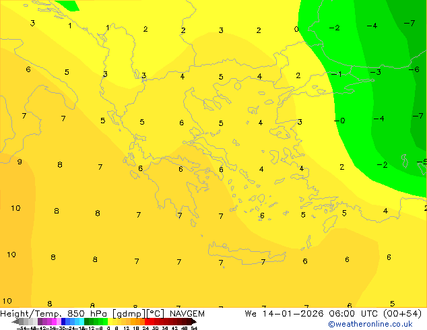Click the '(00+54)' forecast offset text
The height and width of the screenshot is (330, 427).
click(402, 314)
